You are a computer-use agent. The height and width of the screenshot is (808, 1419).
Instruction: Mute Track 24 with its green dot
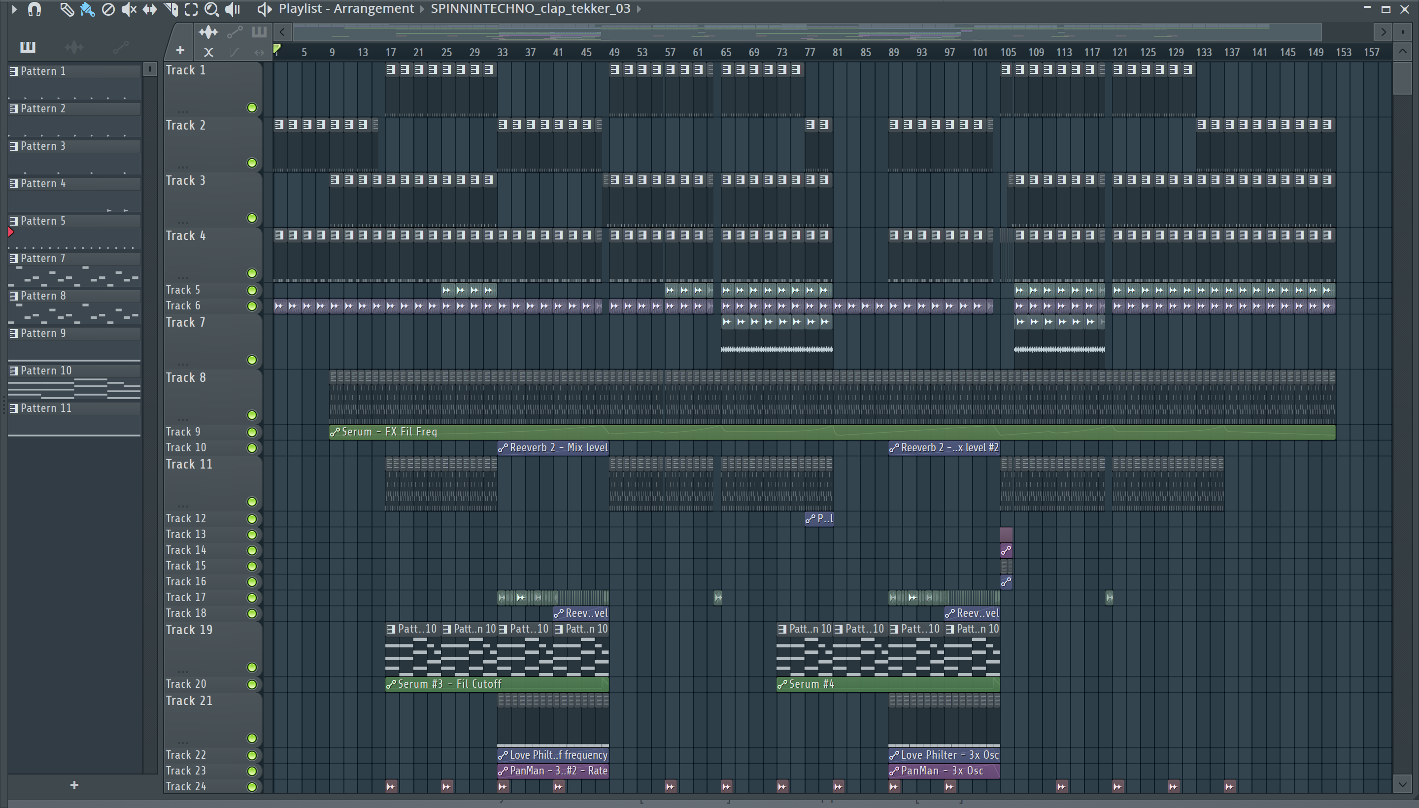click(x=252, y=787)
